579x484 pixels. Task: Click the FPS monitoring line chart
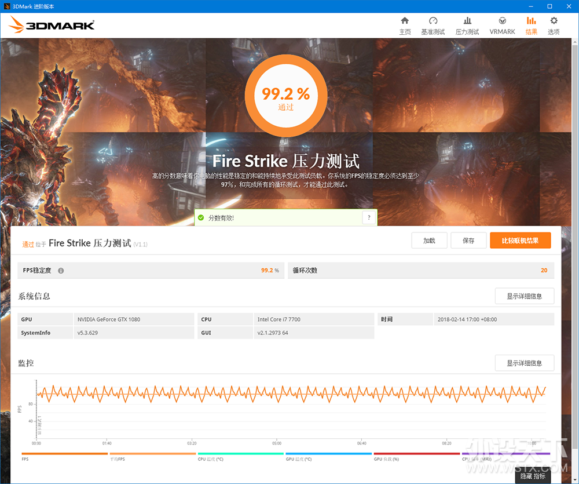[x=291, y=409]
